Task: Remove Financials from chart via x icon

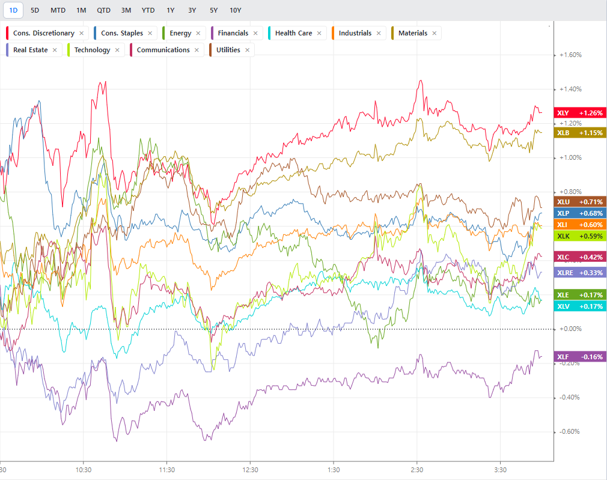Action: (255, 34)
